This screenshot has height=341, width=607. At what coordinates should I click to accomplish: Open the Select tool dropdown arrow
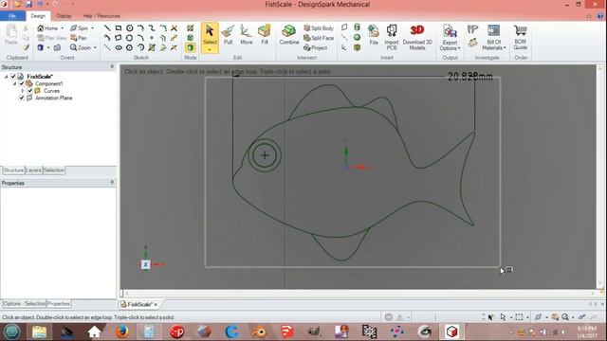(x=210, y=50)
